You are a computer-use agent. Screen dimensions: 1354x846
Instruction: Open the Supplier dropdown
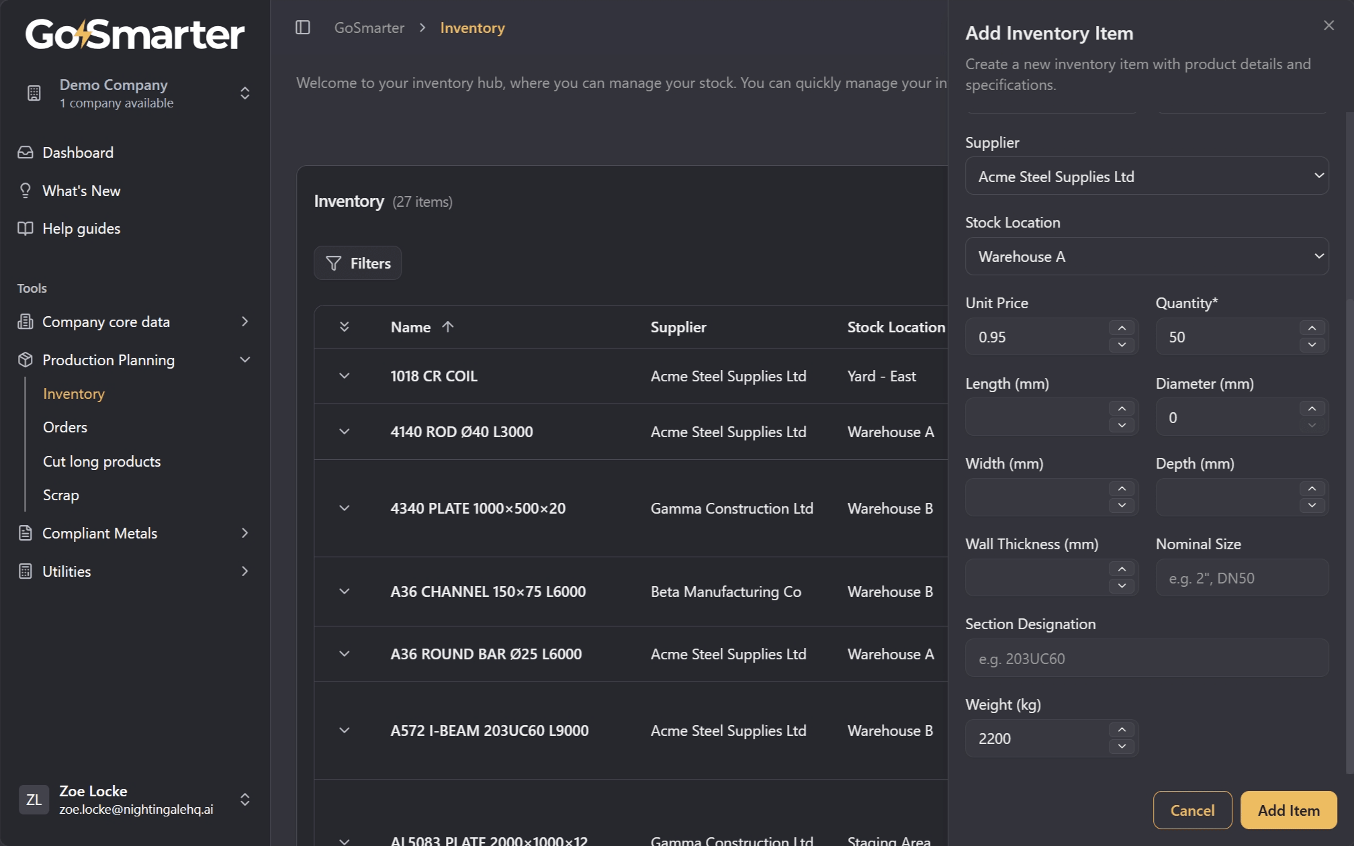click(x=1146, y=176)
